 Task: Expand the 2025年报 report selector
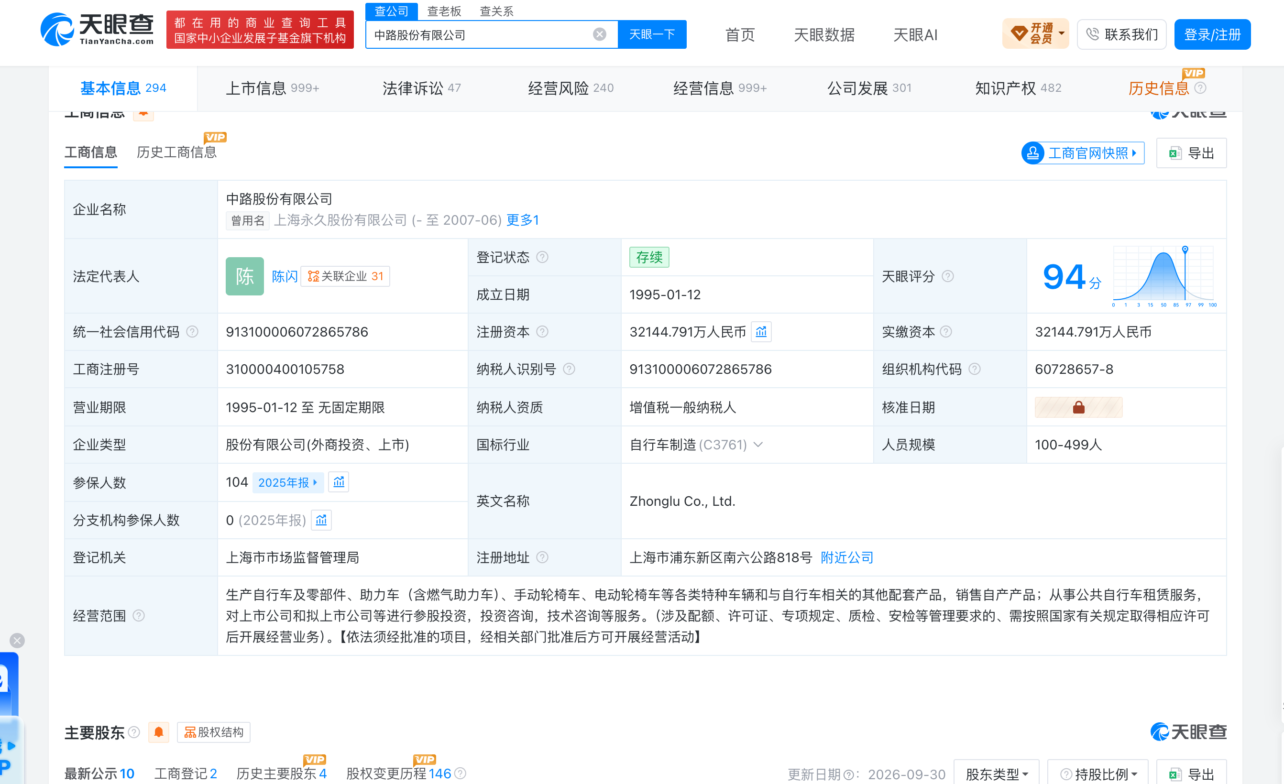(288, 482)
